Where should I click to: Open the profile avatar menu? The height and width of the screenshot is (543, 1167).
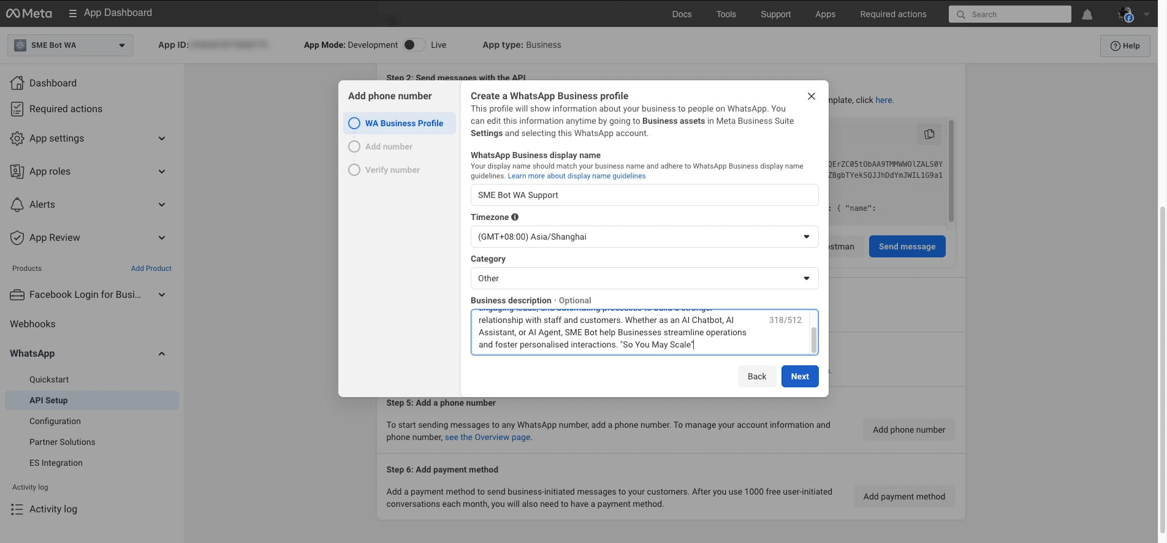click(x=1125, y=14)
